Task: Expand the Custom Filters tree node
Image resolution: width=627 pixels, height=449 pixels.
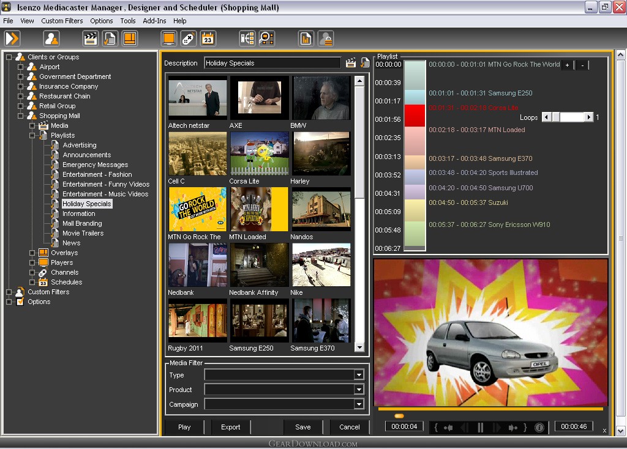Action: coord(9,292)
